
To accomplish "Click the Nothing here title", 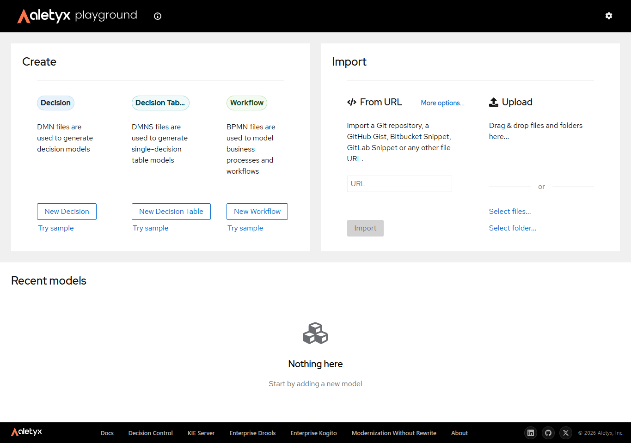I will (315, 364).
